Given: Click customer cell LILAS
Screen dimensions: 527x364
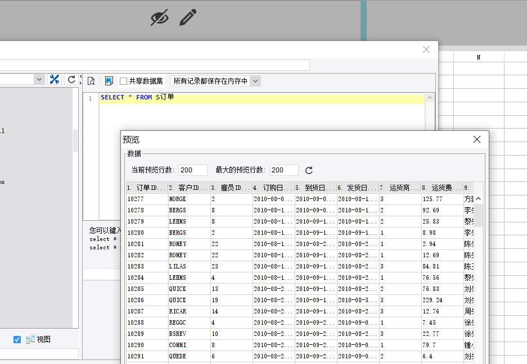Looking at the screenshot, I should [x=189, y=267].
